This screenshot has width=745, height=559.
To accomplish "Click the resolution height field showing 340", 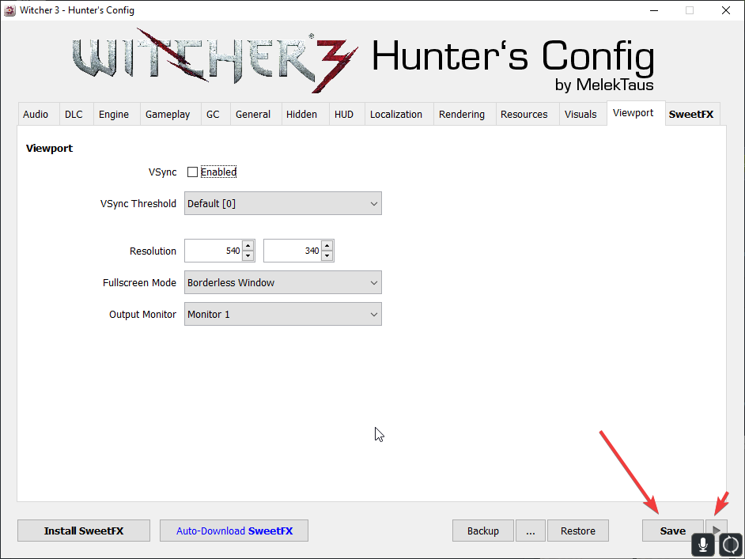I will click(x=292, y=251).
